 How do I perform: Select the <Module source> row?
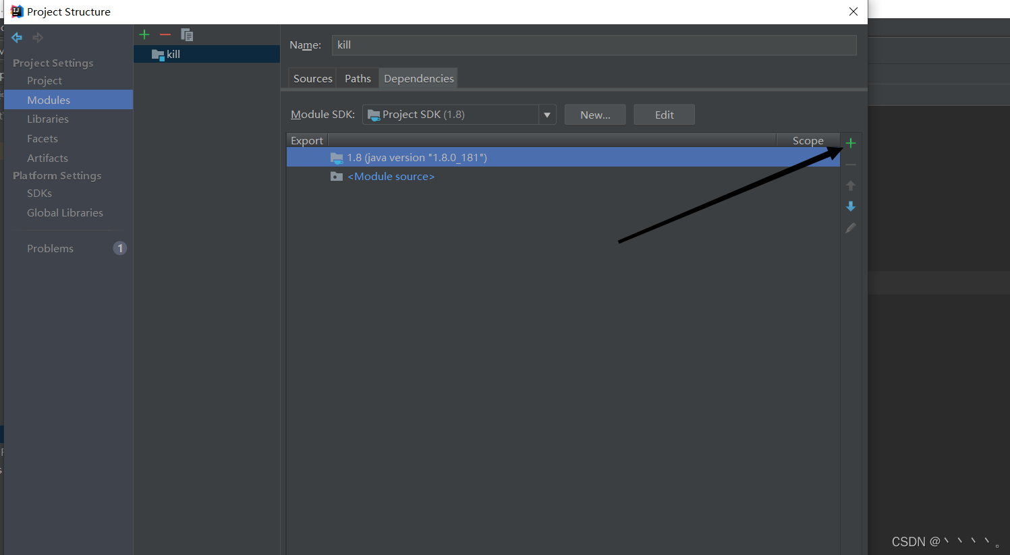tap(563, 176)
